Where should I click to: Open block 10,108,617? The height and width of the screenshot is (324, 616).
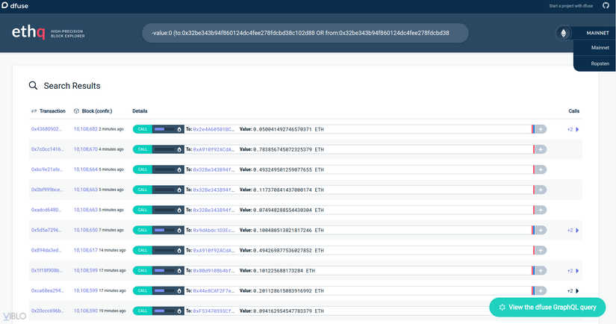86,250
